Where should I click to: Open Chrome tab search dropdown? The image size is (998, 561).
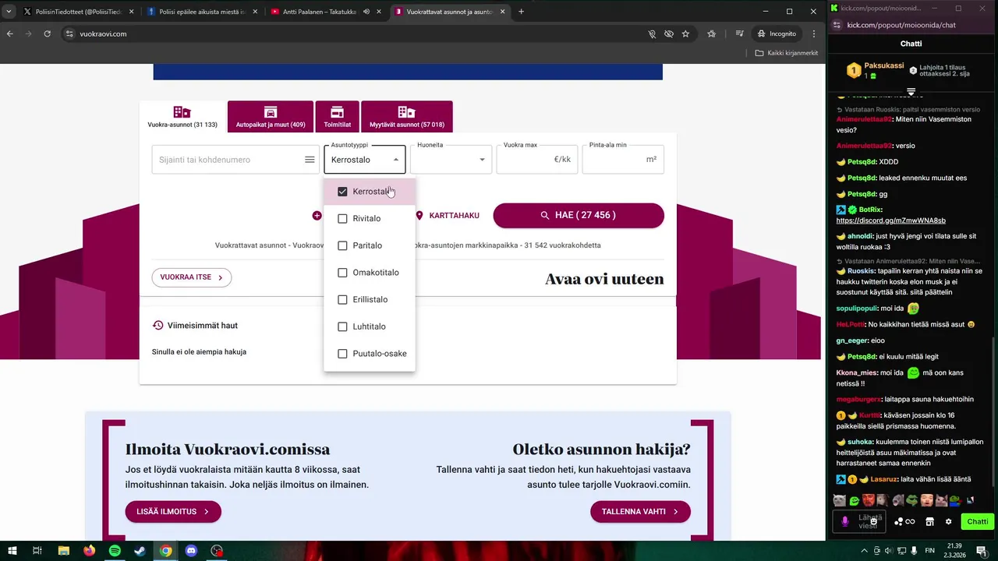[x=9, y=12]
